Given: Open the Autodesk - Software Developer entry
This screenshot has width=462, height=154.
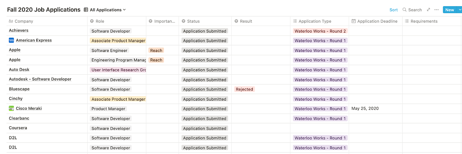Looking at the screenshot, I should click(x=40, y=79).
